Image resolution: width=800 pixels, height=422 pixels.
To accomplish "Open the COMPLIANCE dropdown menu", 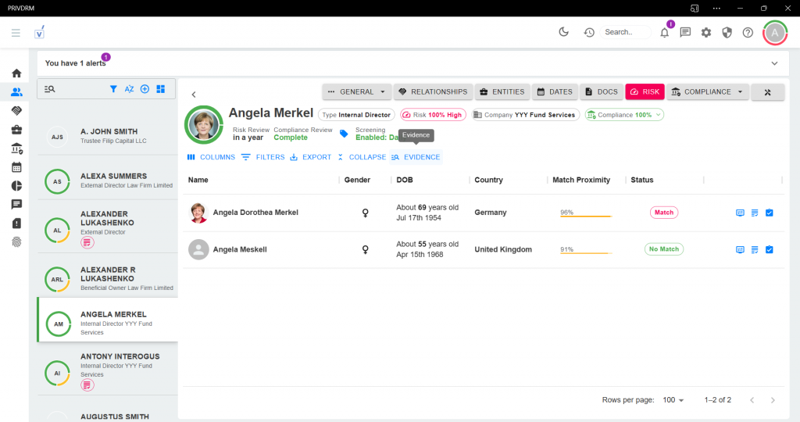I will [709, 91].
